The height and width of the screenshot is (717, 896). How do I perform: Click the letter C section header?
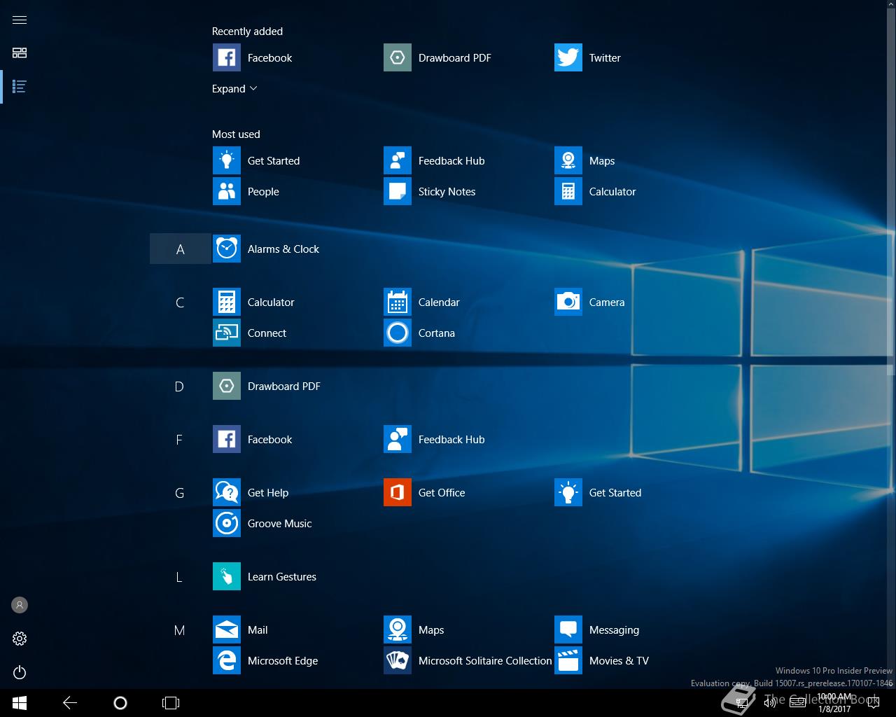pos(180,302)
